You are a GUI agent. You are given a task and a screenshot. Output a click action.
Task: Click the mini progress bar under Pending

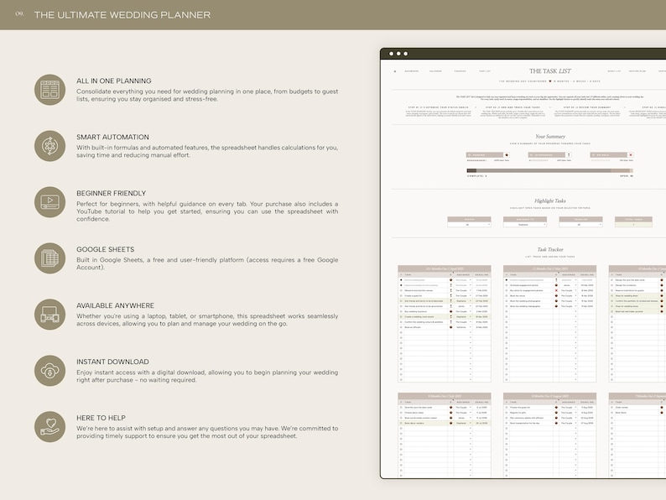(x=476, y=160)
